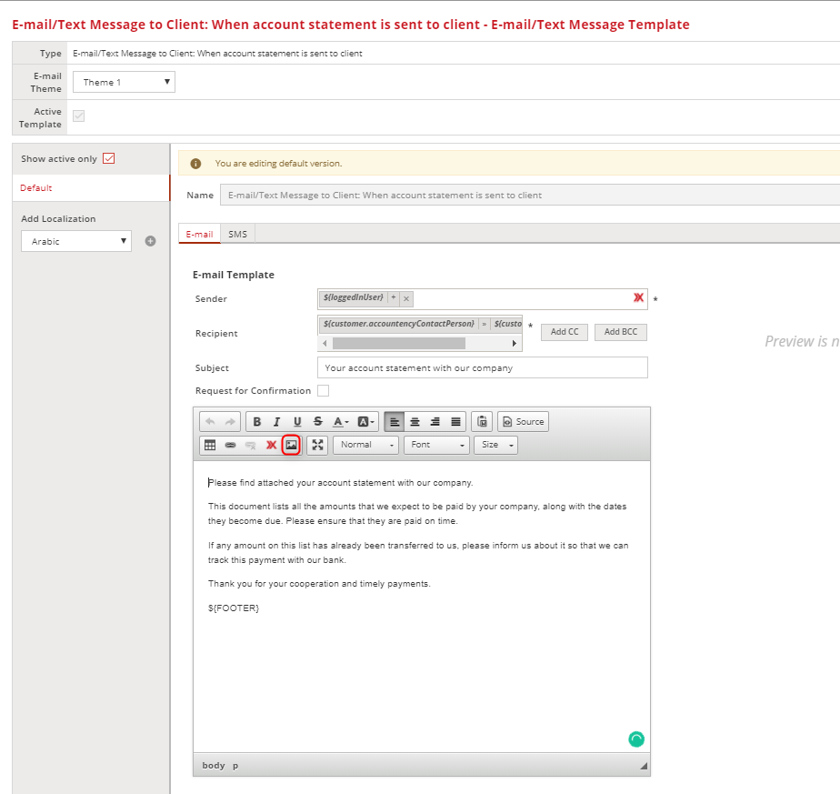
Task: Click the arrows icon on accountencyContactPerson tag
Action: pyautogui.click(x=485, y=325)
